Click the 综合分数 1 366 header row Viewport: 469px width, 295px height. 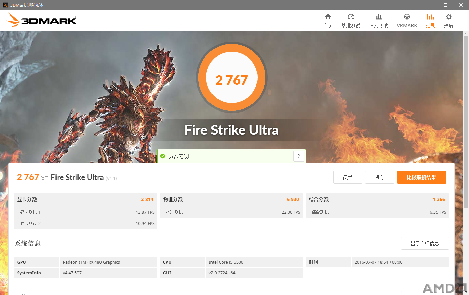(377, 199)
